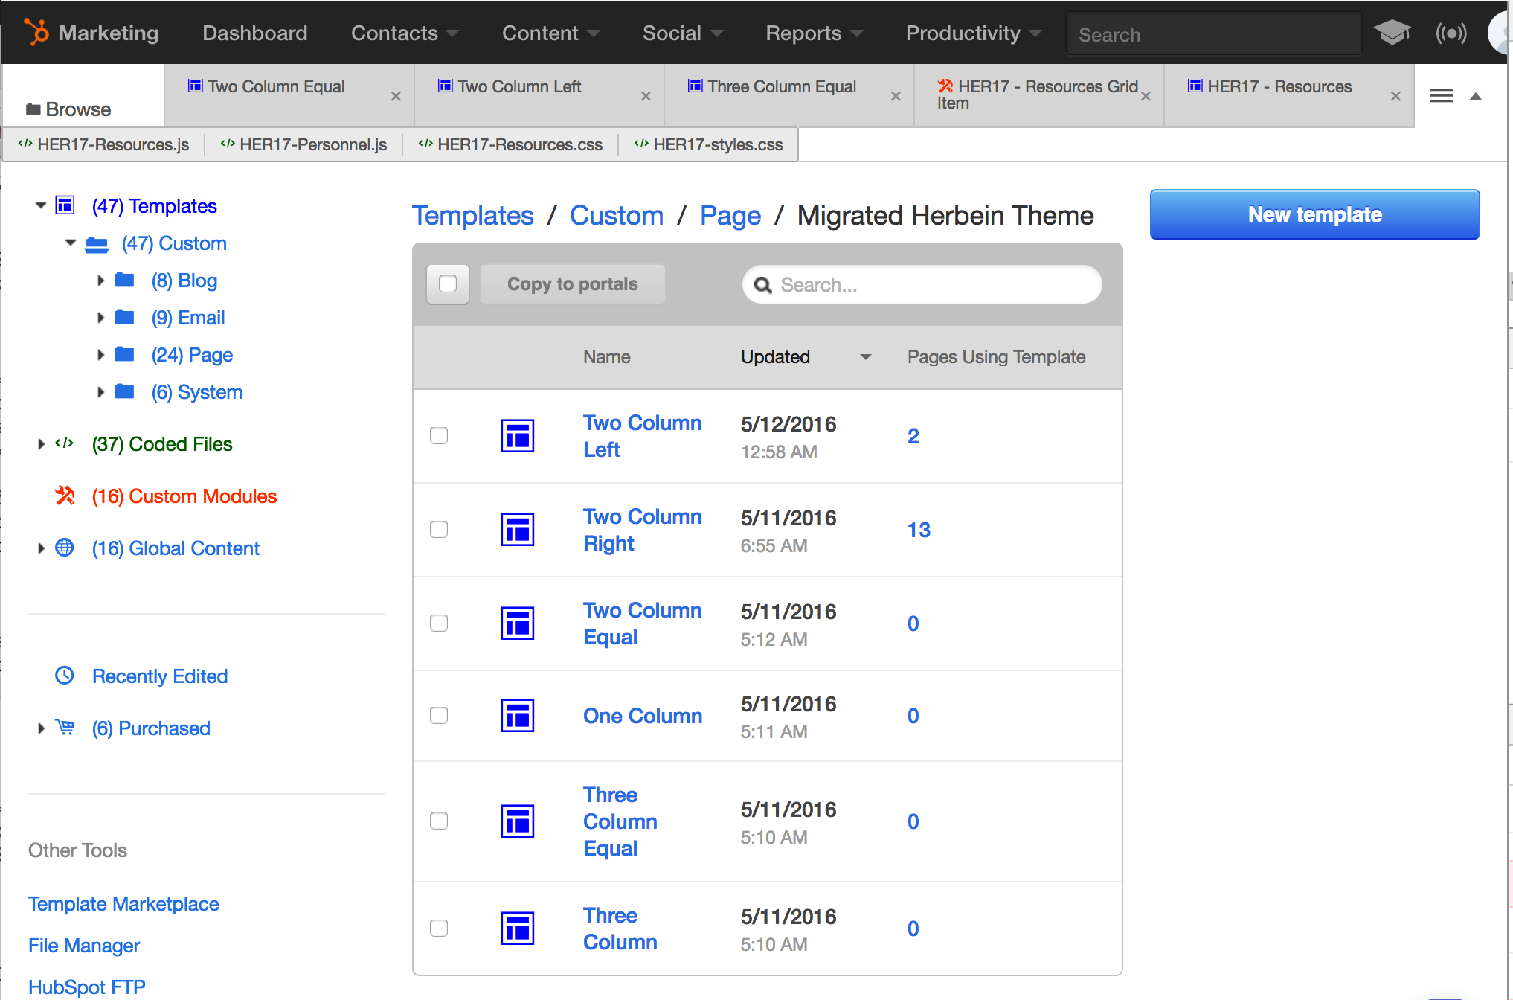
Task: Click the HubSpot sprocket logo
Action: pyautogui.click(x=36, y=32)
